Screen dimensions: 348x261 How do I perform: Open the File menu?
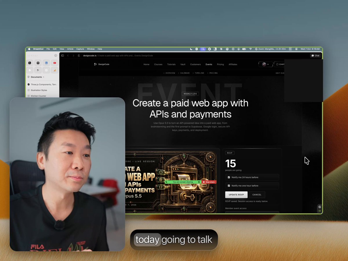click(48, 49)
